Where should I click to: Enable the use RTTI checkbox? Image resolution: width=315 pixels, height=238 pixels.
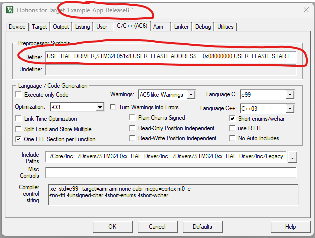point(233,128)
